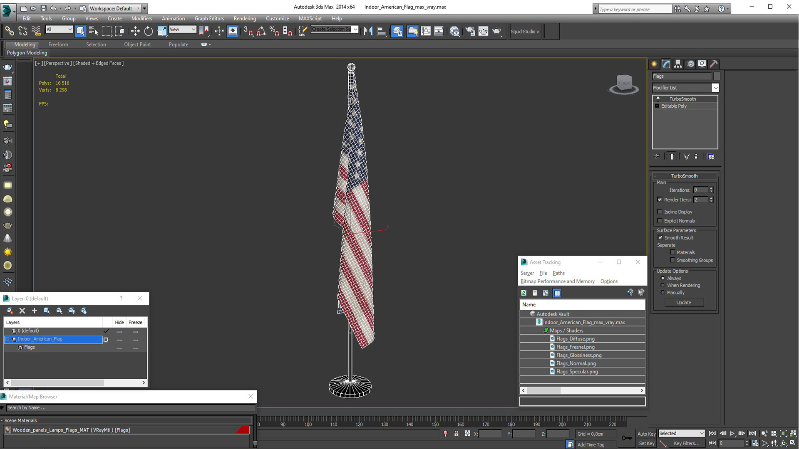Viewport: 799px width, 449px height.
Task: Open the Select by Name tool
Action: tap(93, 31)
